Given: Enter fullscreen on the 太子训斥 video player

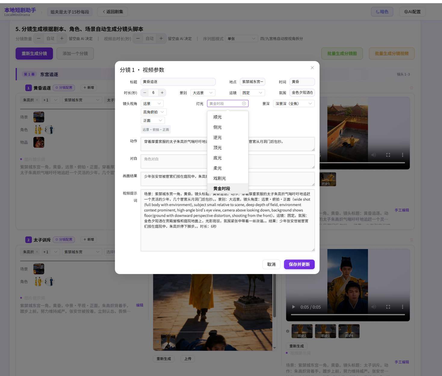Looking at the screenshot, I should (388, 307).
